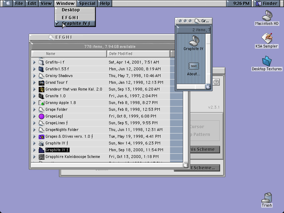Expand the Grape Folder row

34,110
